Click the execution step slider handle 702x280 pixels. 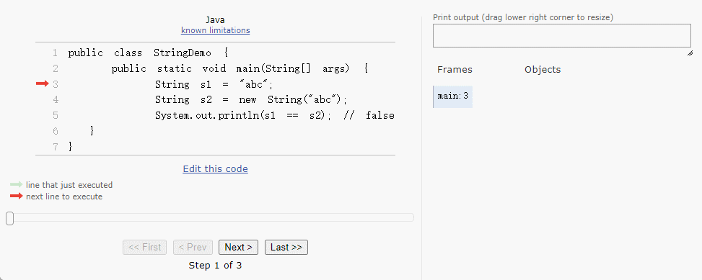[10, 218]
